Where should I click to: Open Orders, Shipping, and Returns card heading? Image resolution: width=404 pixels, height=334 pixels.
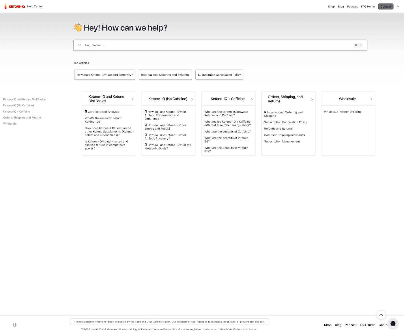[x=285, y=99]
